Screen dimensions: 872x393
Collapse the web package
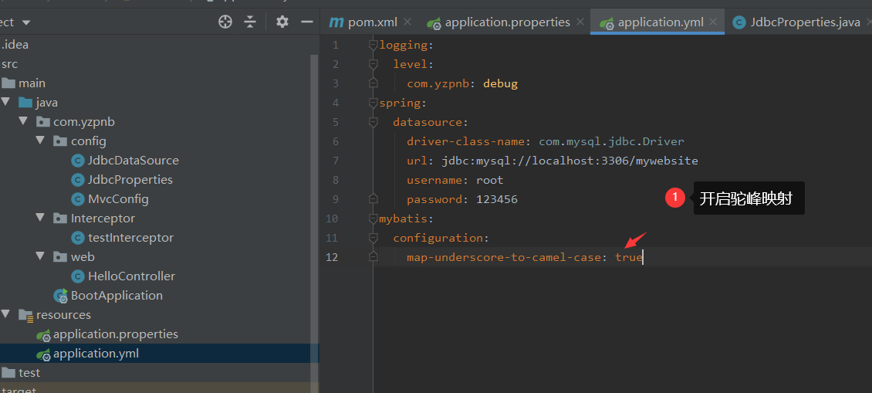[41, 256]
